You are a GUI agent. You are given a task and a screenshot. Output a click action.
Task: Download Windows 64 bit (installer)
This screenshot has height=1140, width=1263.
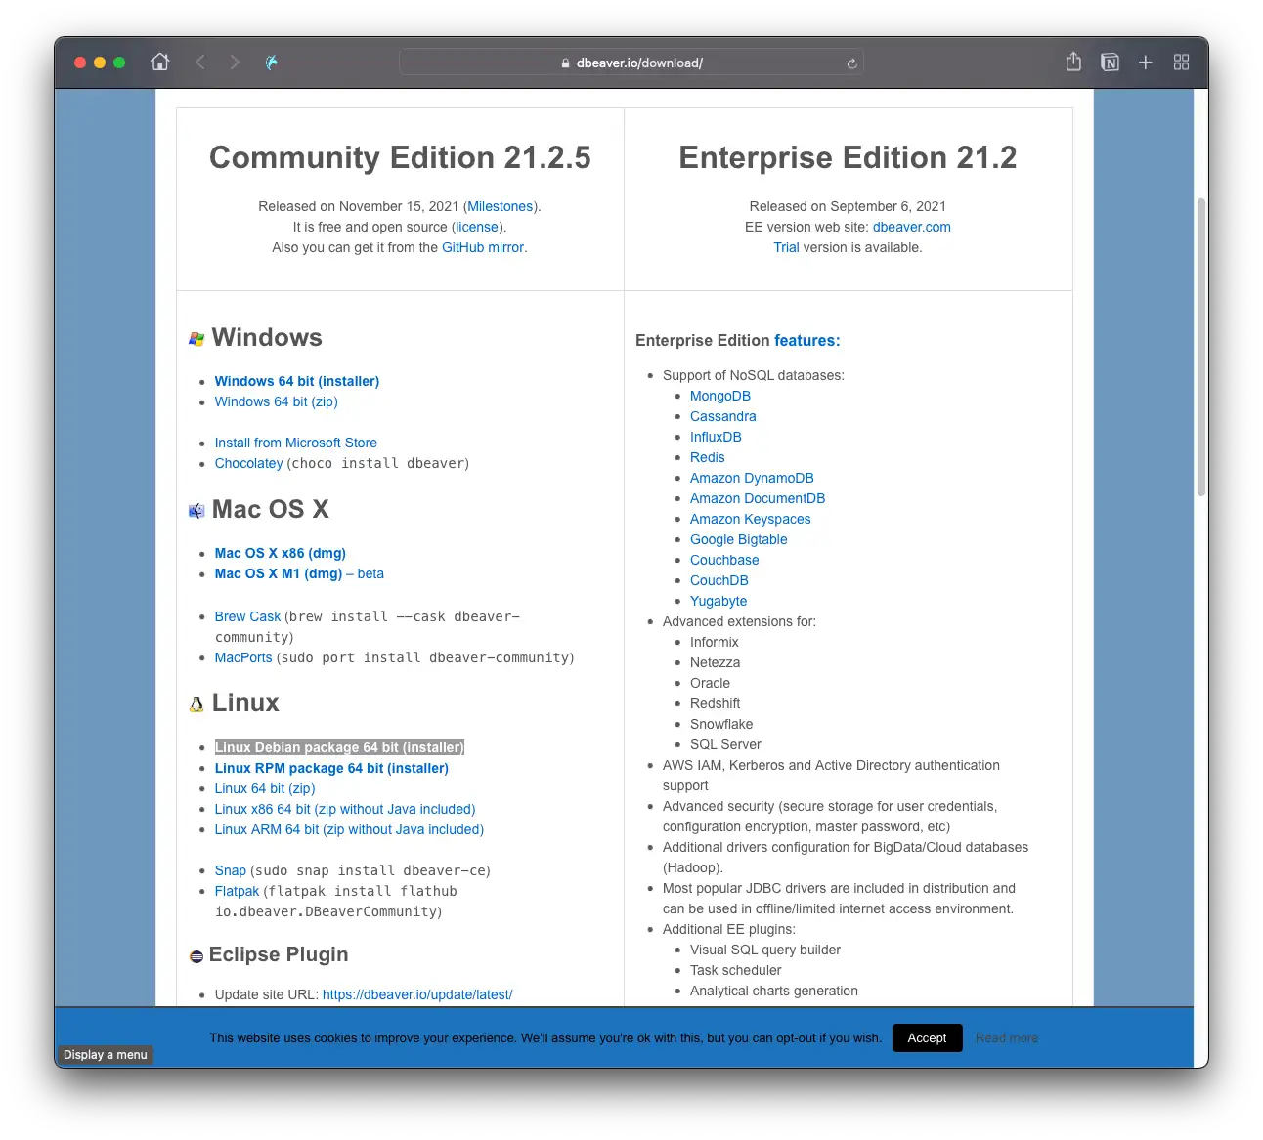pyautogui.click(x=297, y=381)
